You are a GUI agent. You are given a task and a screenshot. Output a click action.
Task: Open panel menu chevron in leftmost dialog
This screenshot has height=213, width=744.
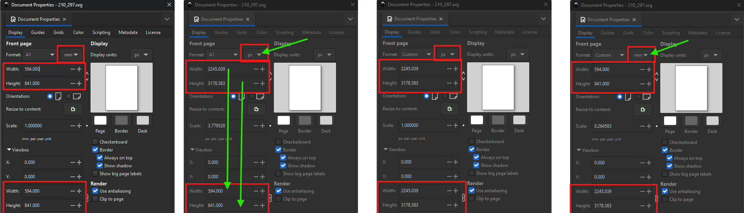point(167,19)
